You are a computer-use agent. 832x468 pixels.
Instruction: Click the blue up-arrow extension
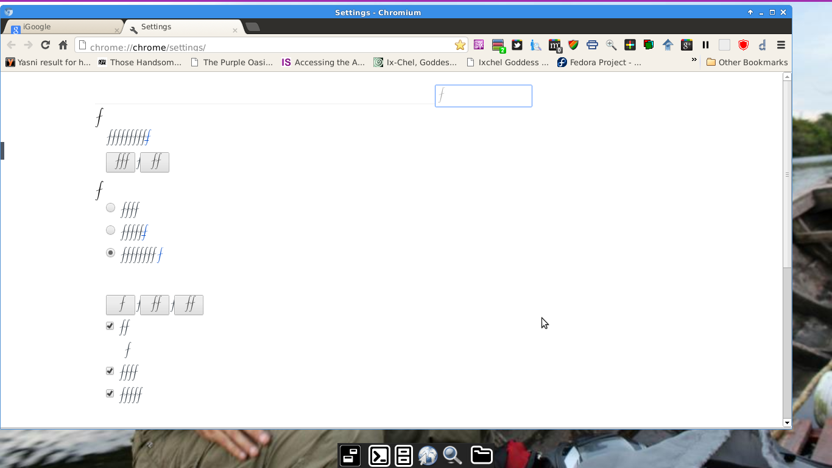click(x=668, y=45)
